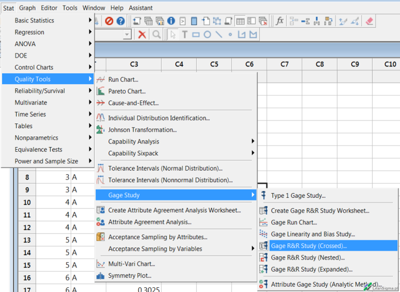400x292 pixels.
Task: Select the rectangle drawing tool
Action: pyautogui.click(x=196, y=35)
